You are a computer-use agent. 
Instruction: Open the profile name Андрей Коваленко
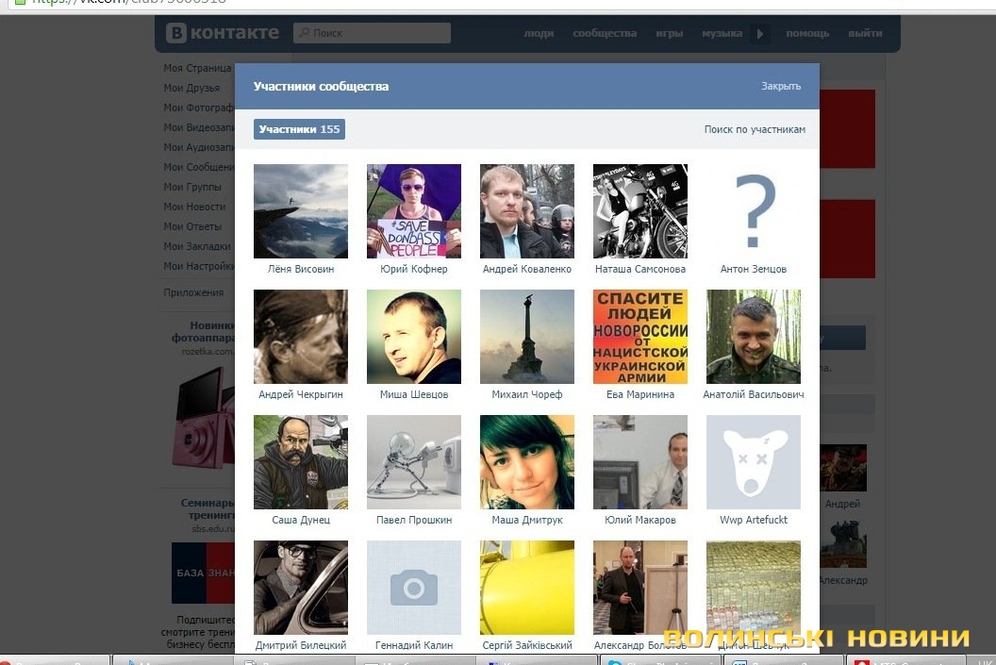(x=526, y=269)
